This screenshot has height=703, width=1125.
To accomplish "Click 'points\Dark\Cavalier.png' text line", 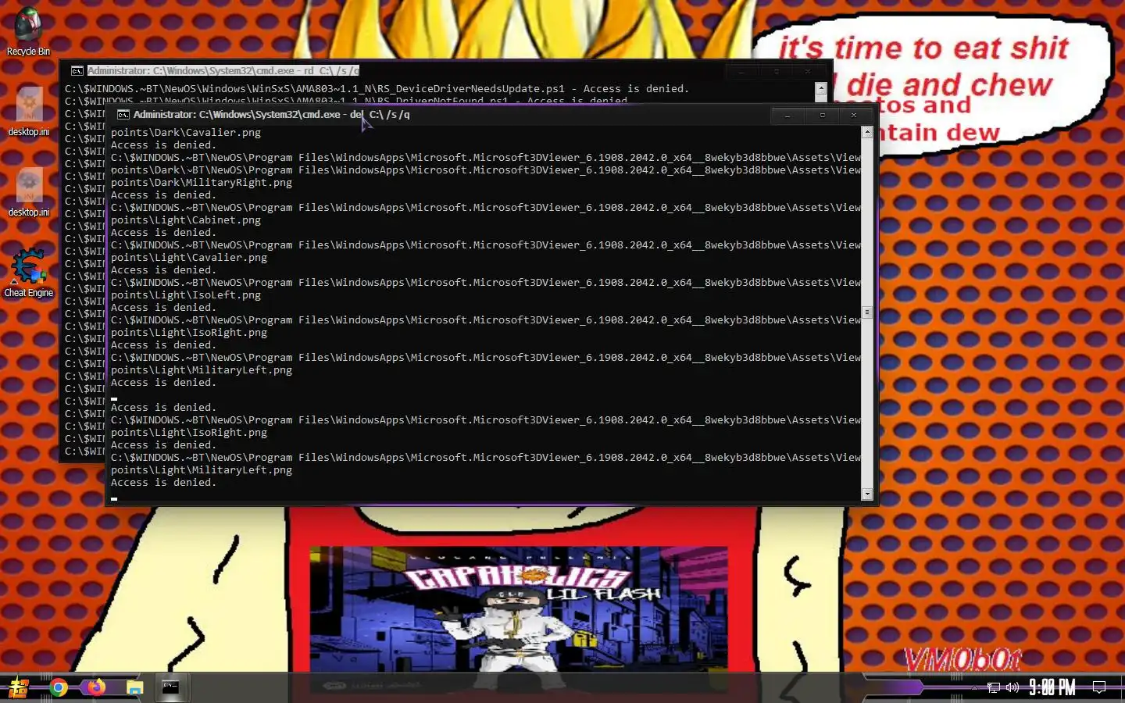I will pos(186,133).
